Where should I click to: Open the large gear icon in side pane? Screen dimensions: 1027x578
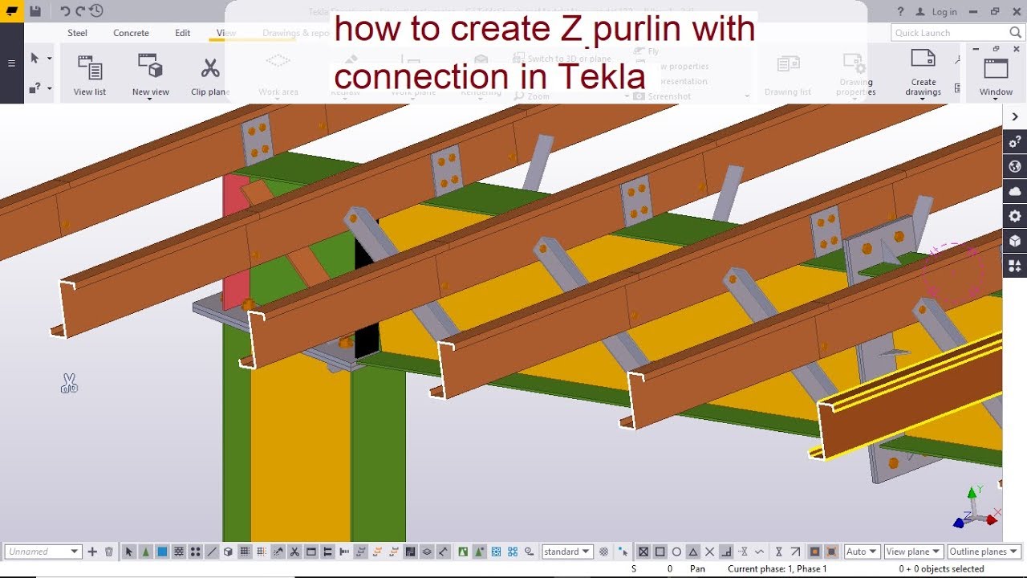click(1015, 216)
